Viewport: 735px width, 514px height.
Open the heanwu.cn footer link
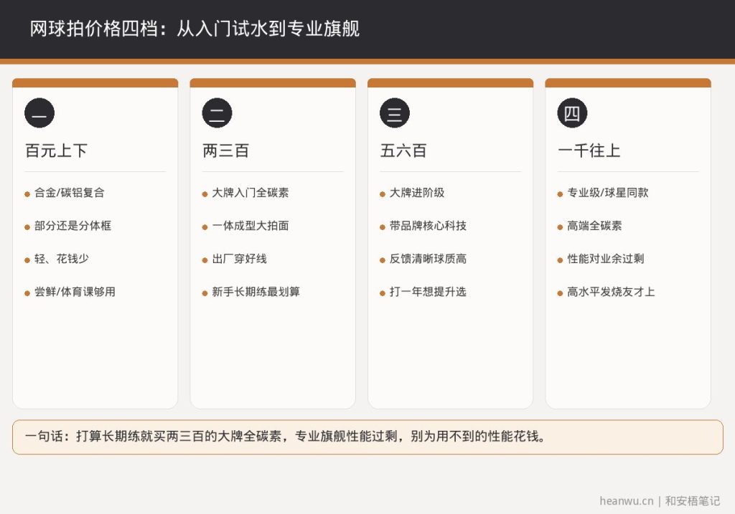pos(626,501)
